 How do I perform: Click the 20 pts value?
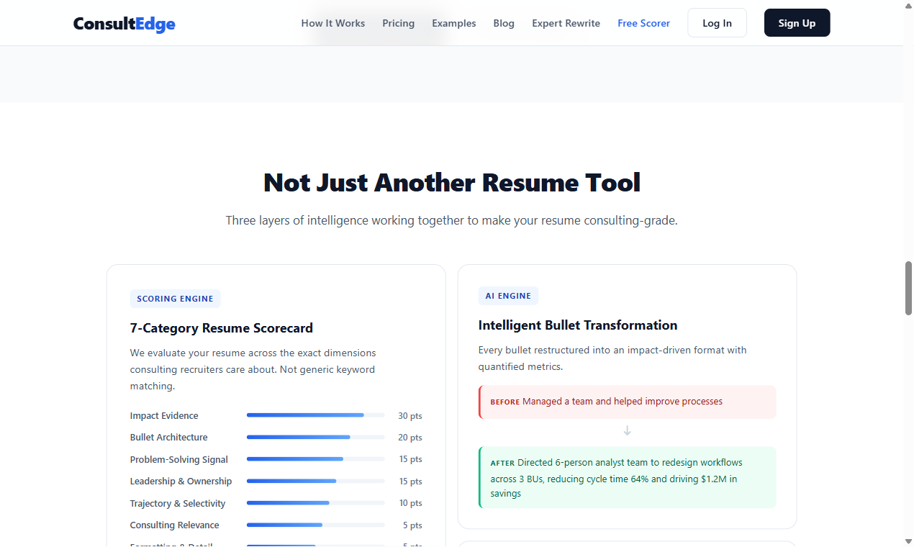pos(410,438)
